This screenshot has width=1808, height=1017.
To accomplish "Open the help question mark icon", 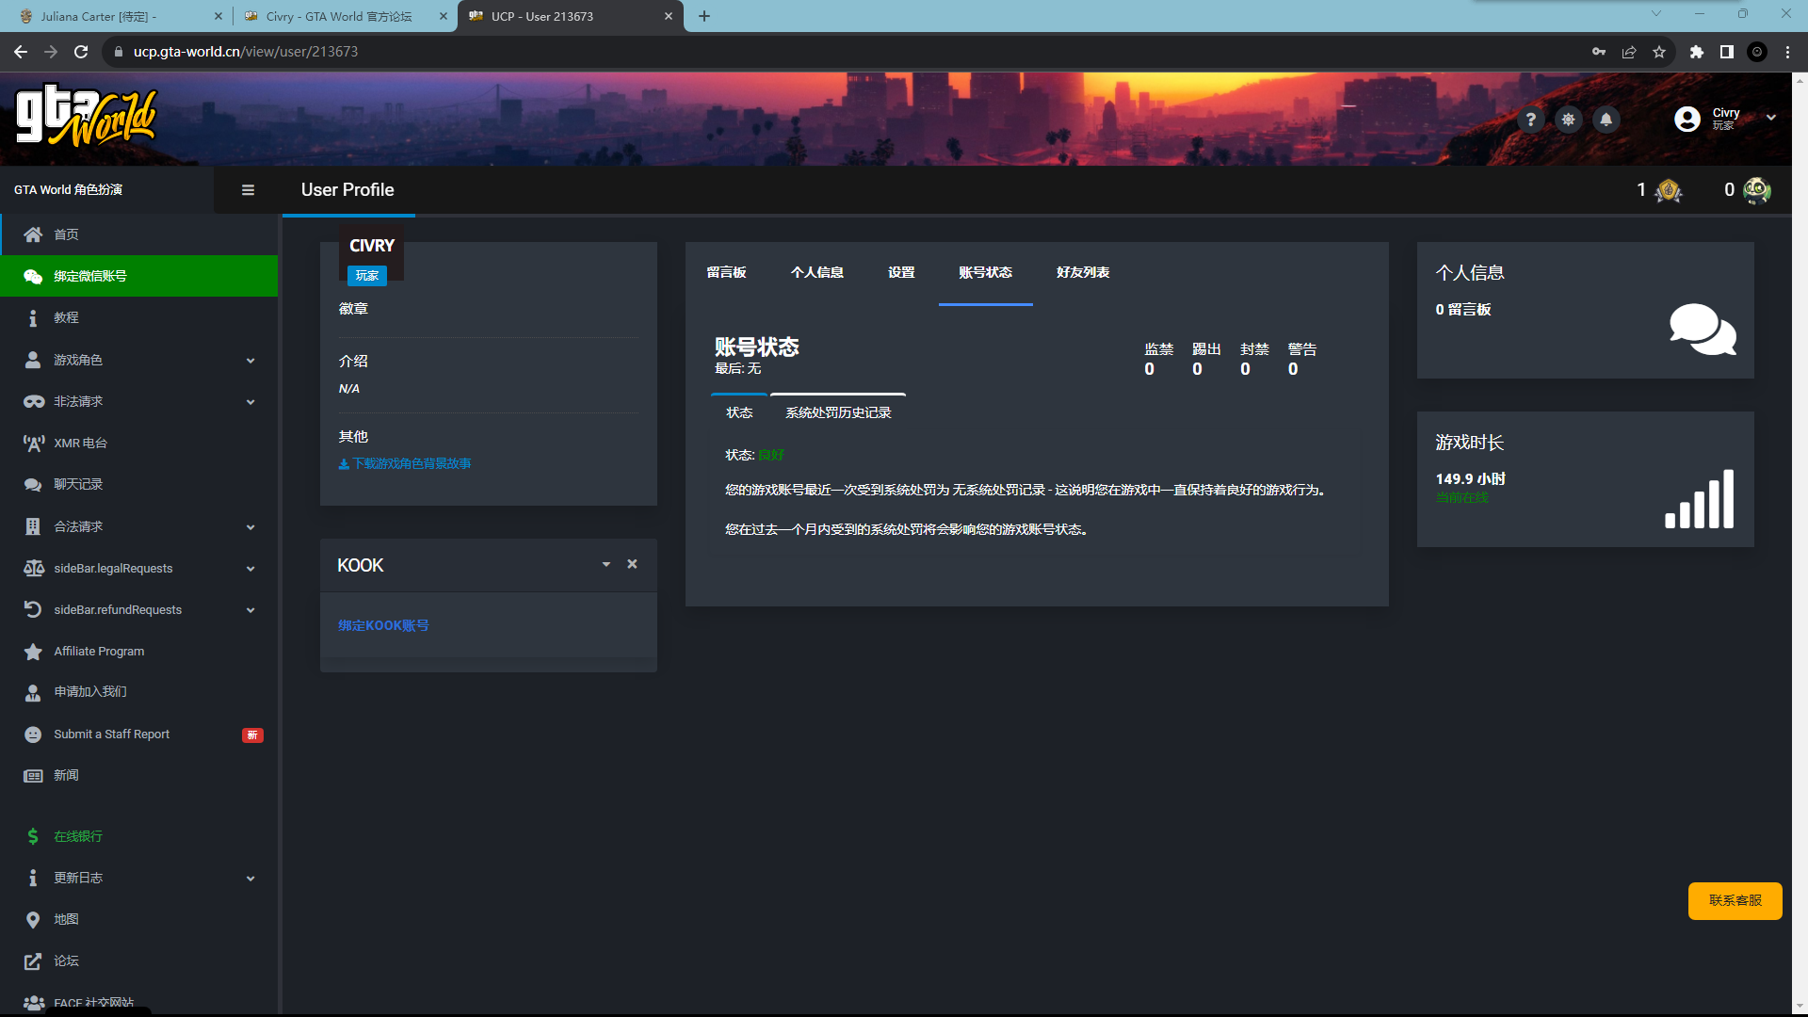I will click(x=1531, y=120).
